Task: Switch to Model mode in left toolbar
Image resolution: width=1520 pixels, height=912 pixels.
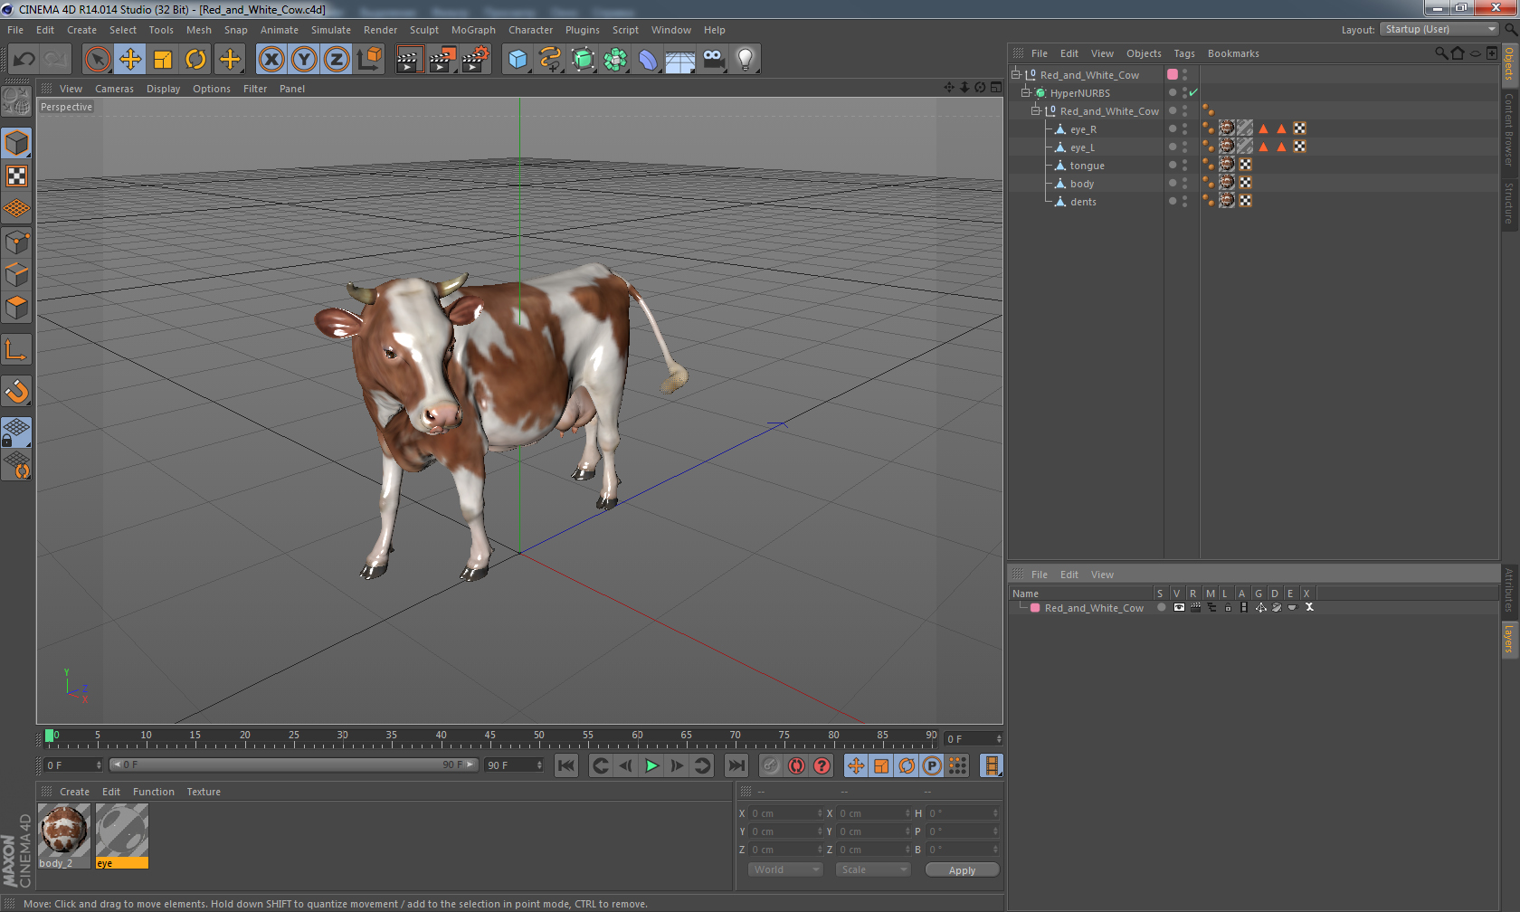Action: 16,143
